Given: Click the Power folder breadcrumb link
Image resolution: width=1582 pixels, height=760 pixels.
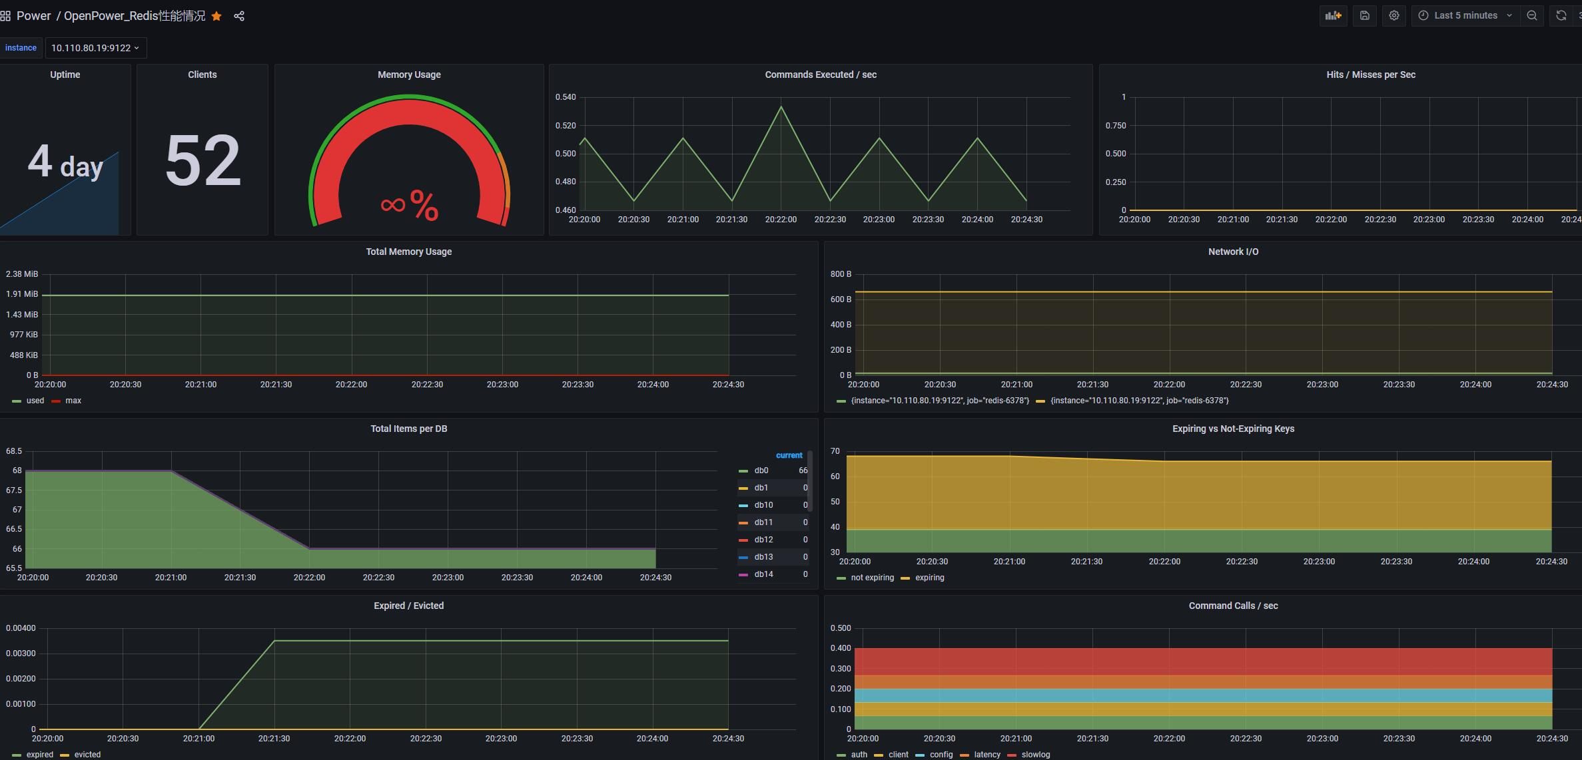Looking at the screenshot, I should pyautogui.click(x=33, y=16).
